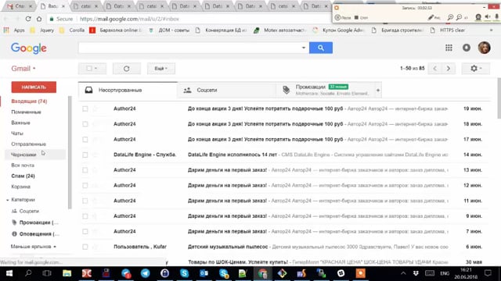Open Outlook from taskbar

pos(204,273)
